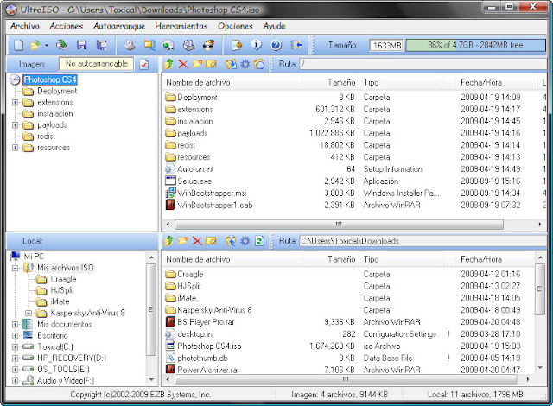Sort image files by Nombre de archivo
Viewport: 553px width, 406px height.
232,82
